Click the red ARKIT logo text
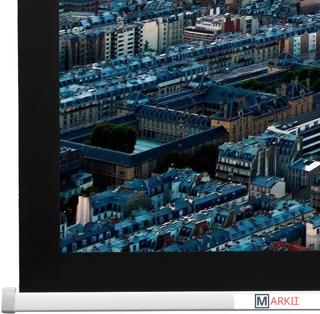This screenshot has height=314, width=320. click(x=285, y=301)
